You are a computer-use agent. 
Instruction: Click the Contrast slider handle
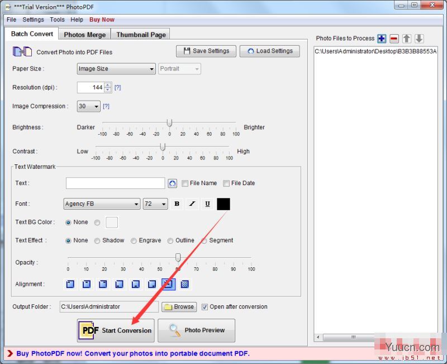click(x=163, y=147)
